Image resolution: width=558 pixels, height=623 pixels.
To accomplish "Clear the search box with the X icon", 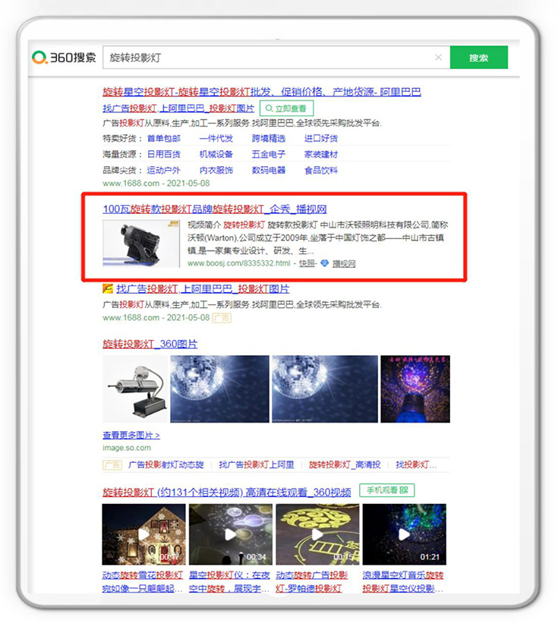I will (x=438, y=58).
